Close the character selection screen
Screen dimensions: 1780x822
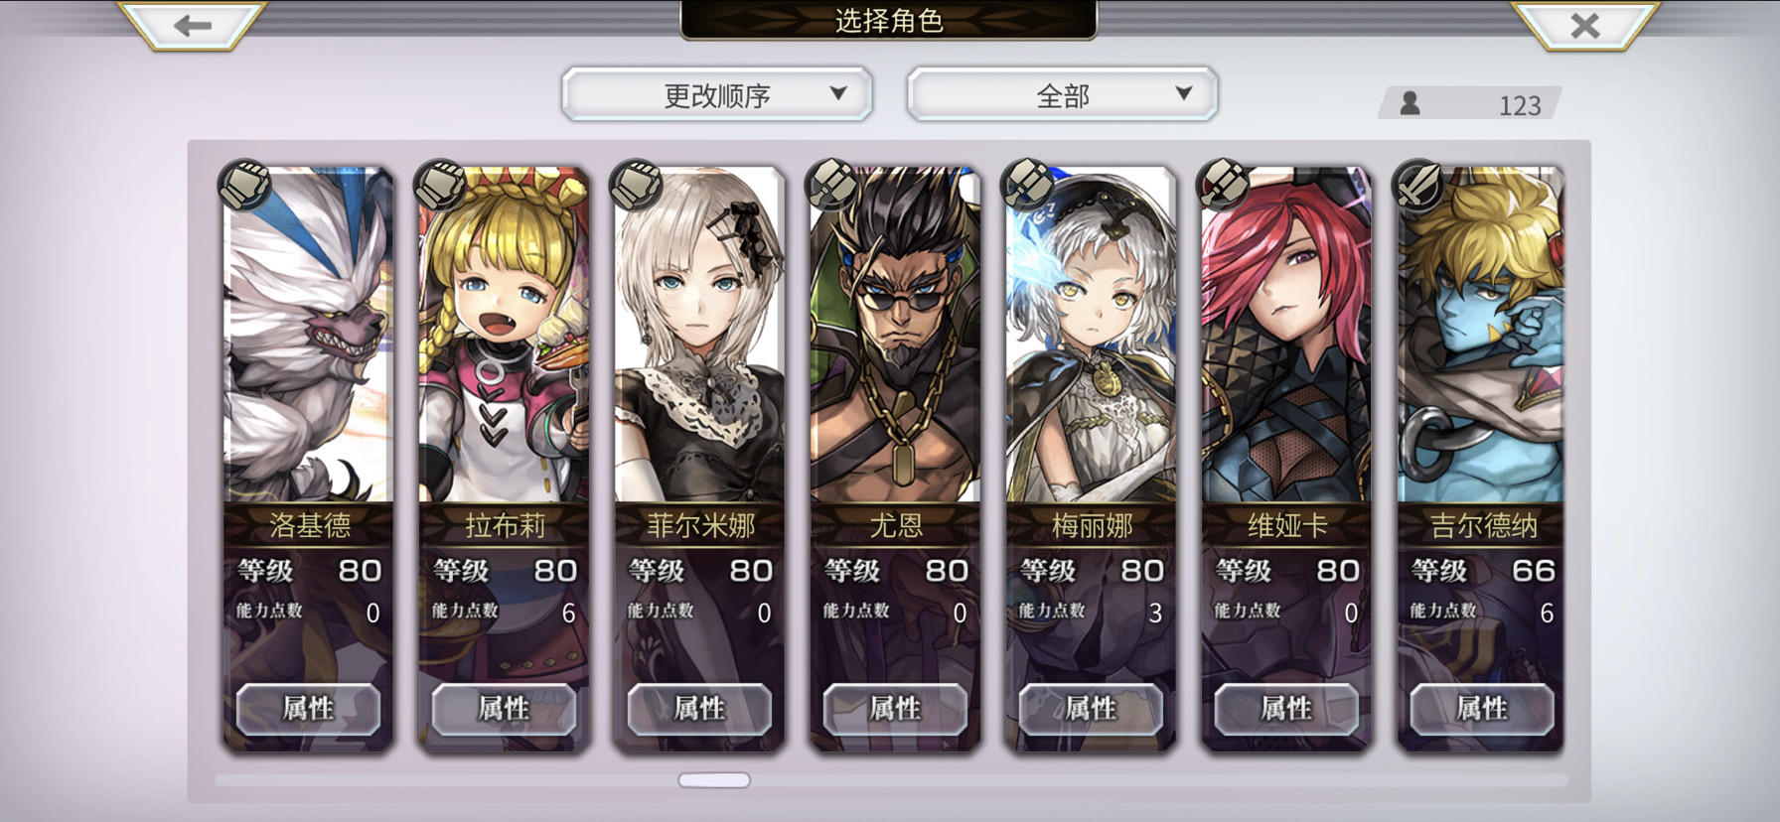(1585, 25)
